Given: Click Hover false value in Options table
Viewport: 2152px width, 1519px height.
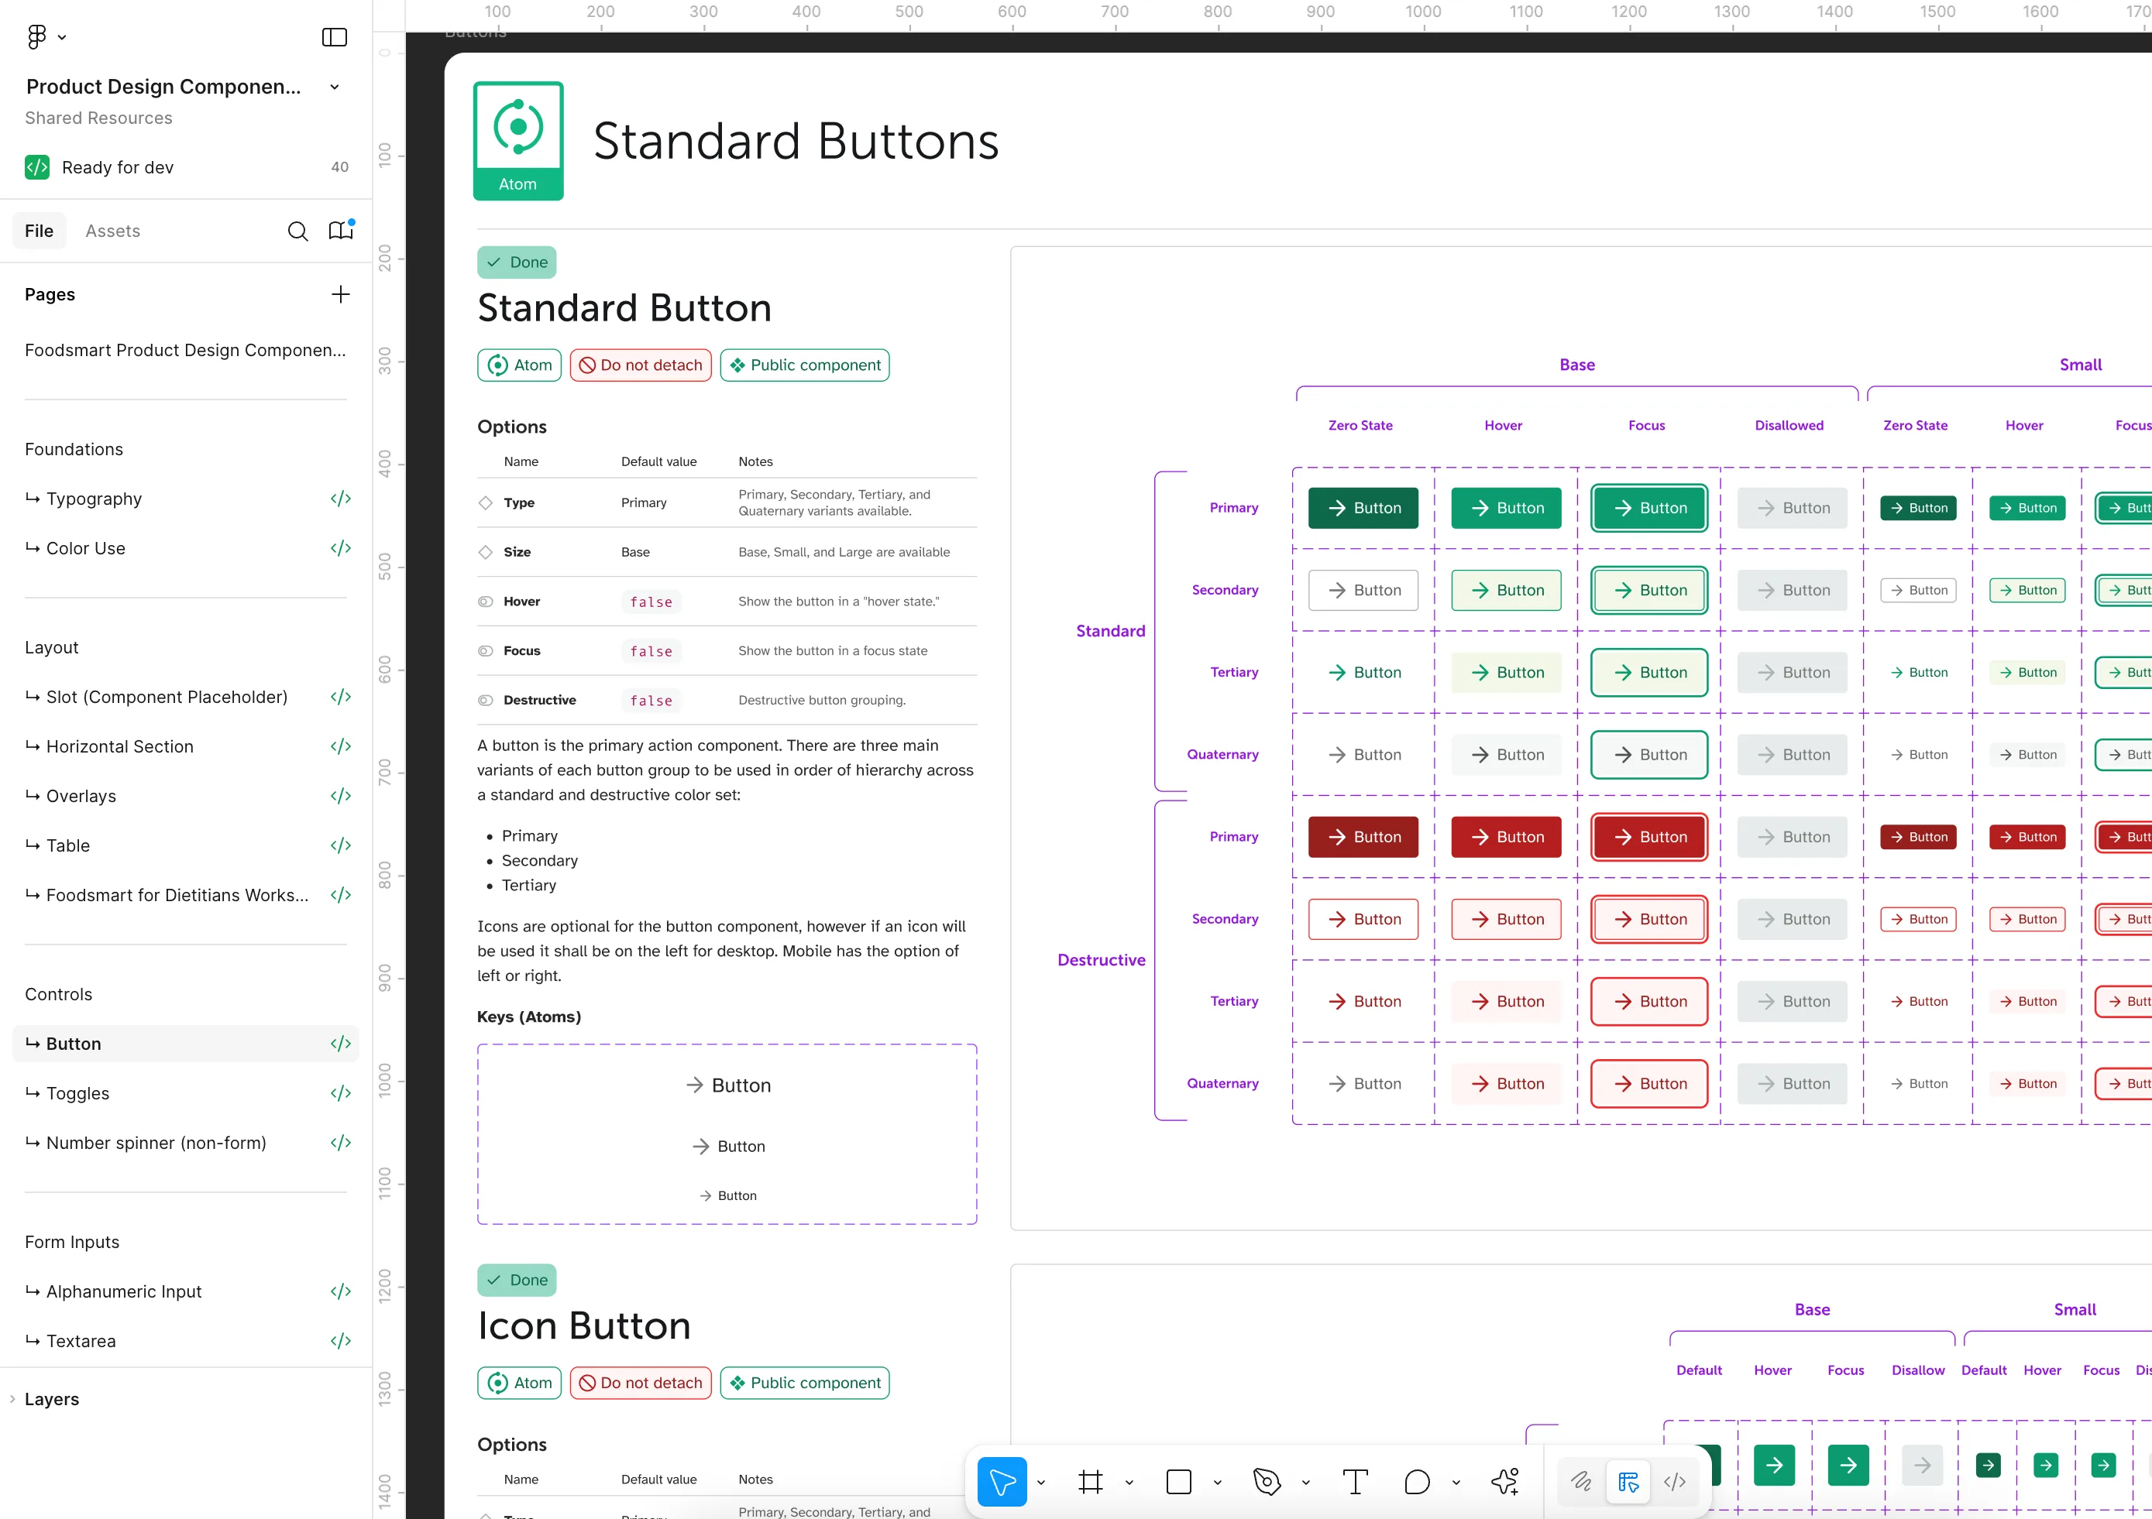Looking at the screenshot, I should click(x=651, y=602).
